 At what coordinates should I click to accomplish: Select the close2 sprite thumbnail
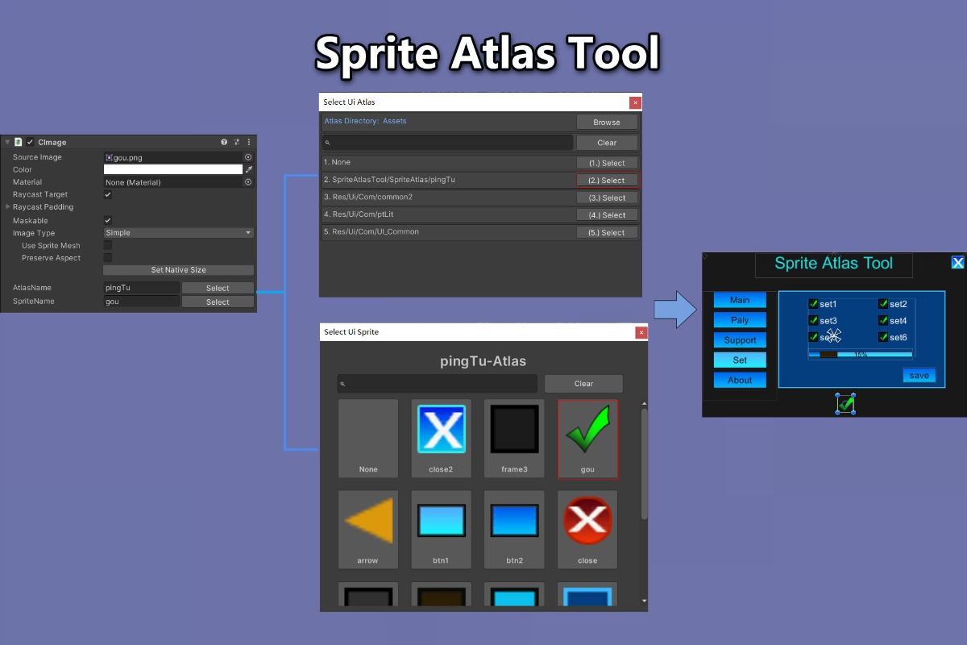pos(442,439)
